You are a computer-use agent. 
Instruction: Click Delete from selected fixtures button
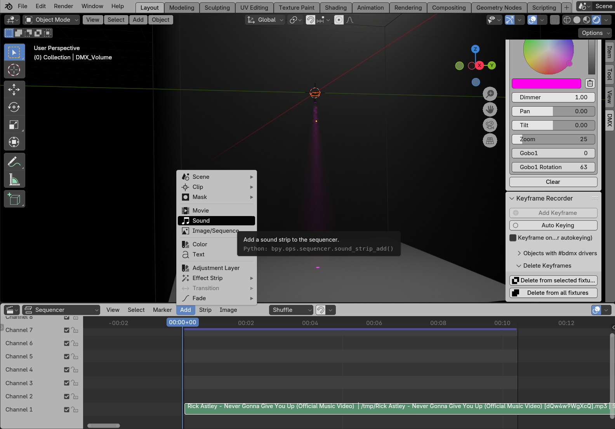click(553, 280)
